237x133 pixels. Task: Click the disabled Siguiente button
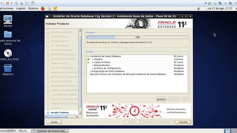tap(148, 122)
